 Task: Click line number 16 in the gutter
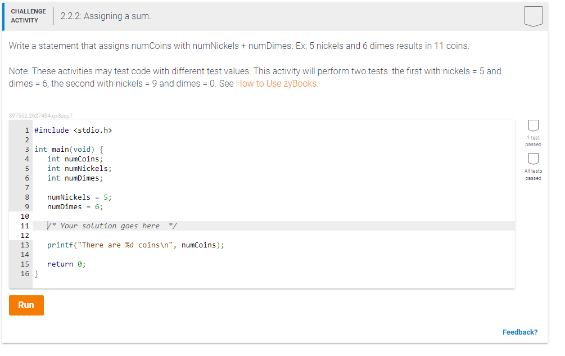(25, 274)
